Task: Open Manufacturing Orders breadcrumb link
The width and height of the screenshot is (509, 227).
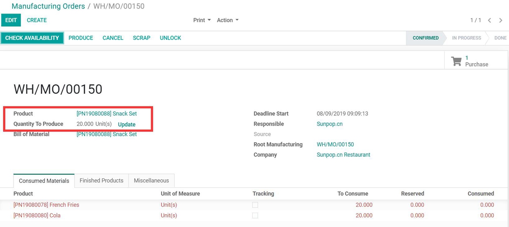Action: [48, 6]
